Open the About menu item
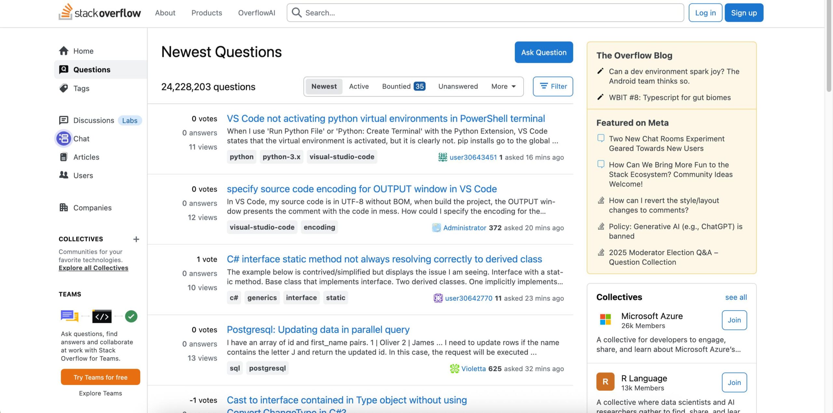The width and height of the screenshot is (833, 413). tap(165, 13)
